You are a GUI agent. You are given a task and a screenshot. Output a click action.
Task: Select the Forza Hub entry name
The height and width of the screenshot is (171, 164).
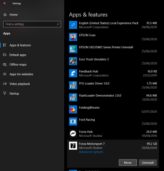[86, 132]
